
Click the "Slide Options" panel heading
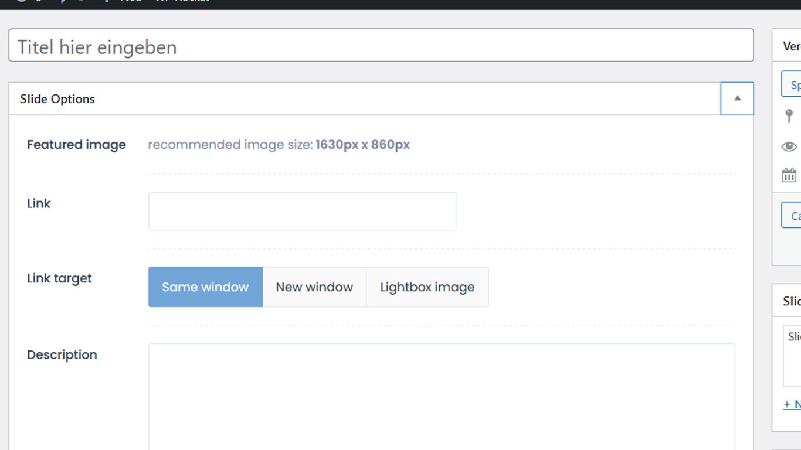point(57,99)
